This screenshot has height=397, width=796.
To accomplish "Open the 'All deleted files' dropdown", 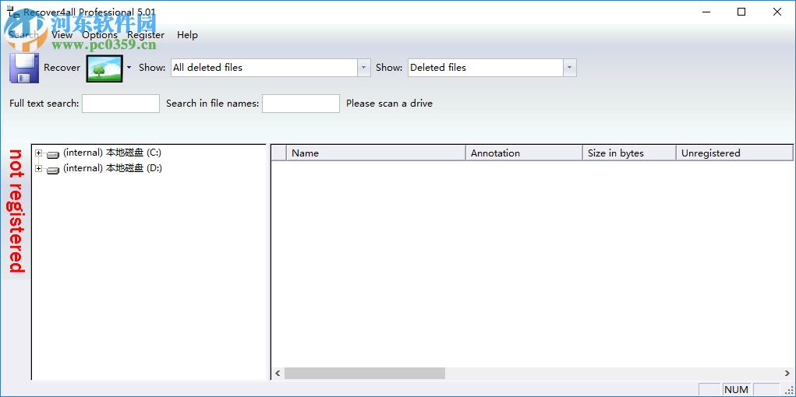I will 364,68.
